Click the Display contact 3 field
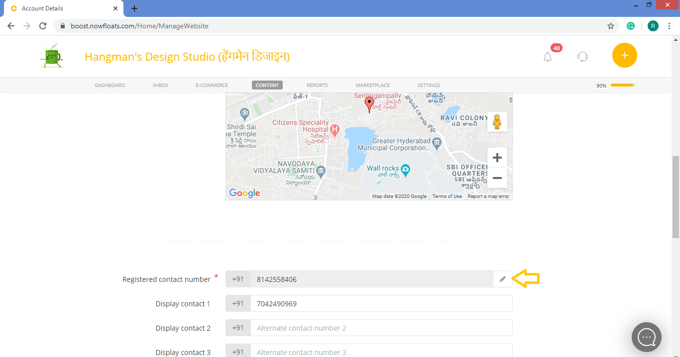 381,351
